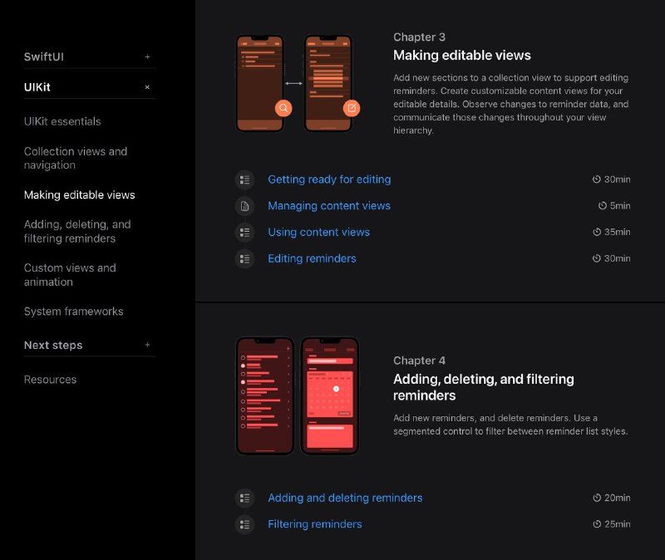
Task: Collapse the UIKit section with x icon
Action: pyautogui.click(x=147, y=87)
